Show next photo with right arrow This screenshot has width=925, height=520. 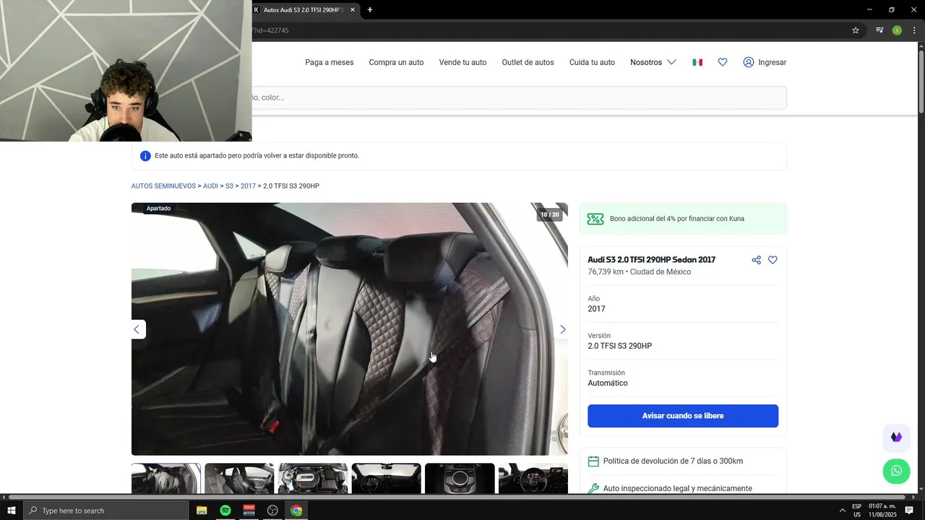pyautogui.click(x=563, y=329)
